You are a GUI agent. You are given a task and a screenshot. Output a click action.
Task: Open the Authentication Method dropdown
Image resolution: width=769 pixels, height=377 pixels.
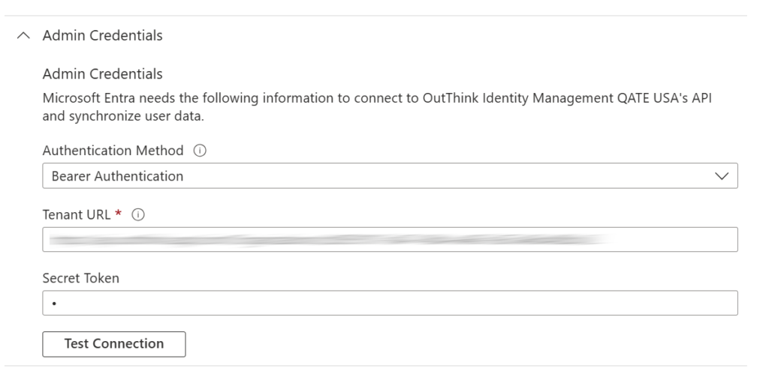(390, 176)
